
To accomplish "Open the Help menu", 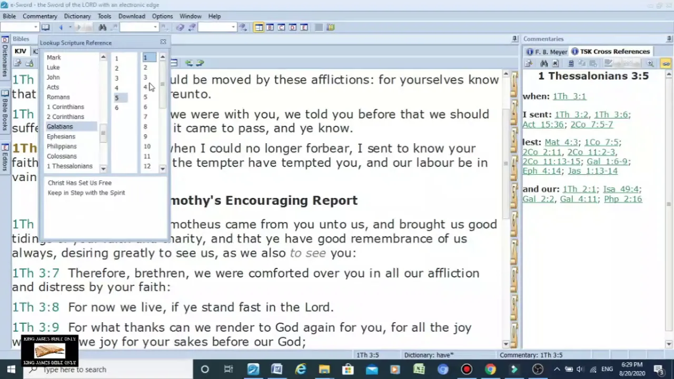I will pos(214,16).
